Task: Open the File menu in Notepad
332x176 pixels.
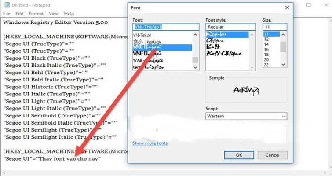Action: coord(7,14)
